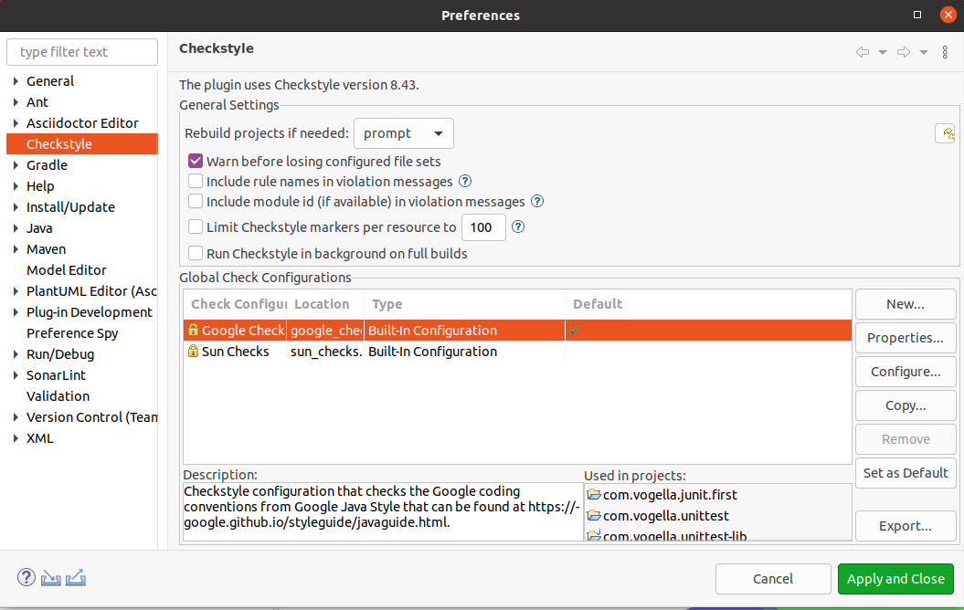Click the marker limit 100 field
This screenshot has height=610, width=964.
point(483,227)
